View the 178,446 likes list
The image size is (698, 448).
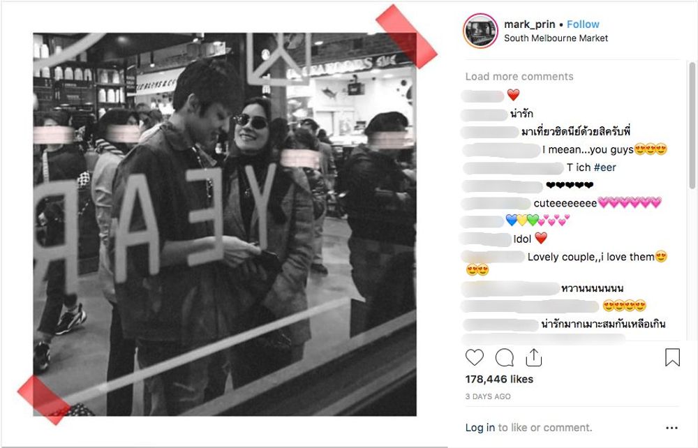tap(499, 379)
